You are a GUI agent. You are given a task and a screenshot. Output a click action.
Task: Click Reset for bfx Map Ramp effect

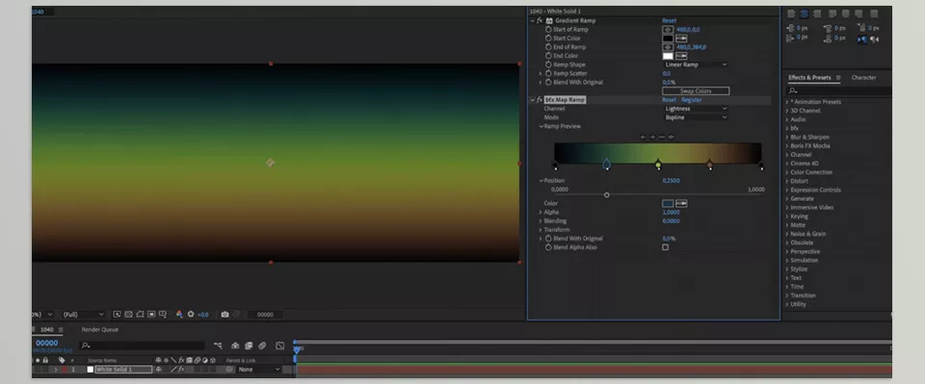point(669,100)
